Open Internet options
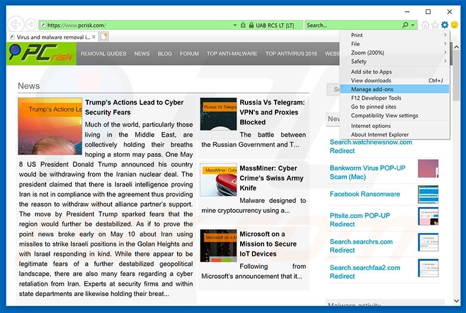 pos(395,126)
